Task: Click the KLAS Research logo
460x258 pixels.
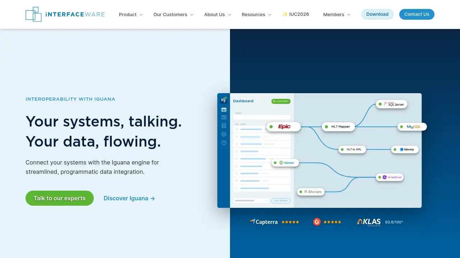Action: [x=369, y=222]
